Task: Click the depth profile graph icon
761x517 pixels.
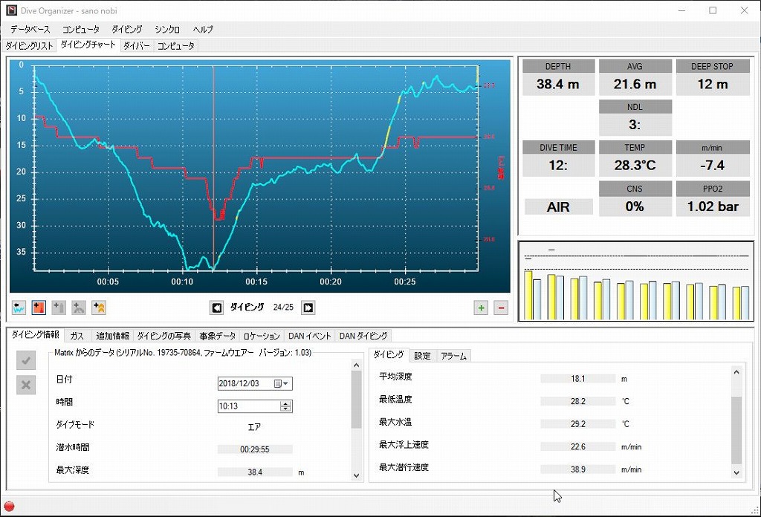Action: [20, 308]
